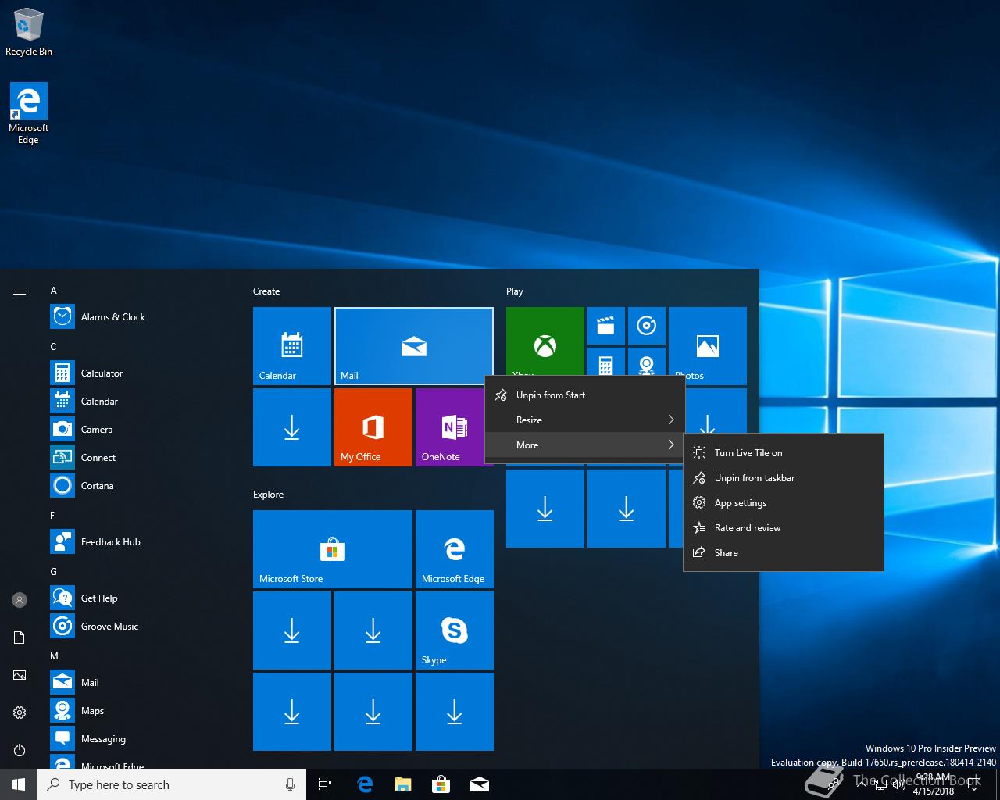Open the Movies & TV small tile
The width and height of the screenshot is (1000, 800).
point(606,326)
